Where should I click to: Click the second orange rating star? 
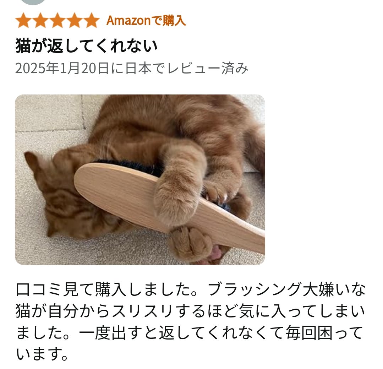tap(40, 20)
